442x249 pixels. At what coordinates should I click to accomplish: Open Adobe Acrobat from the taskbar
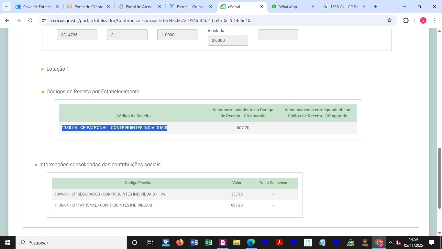280,243
